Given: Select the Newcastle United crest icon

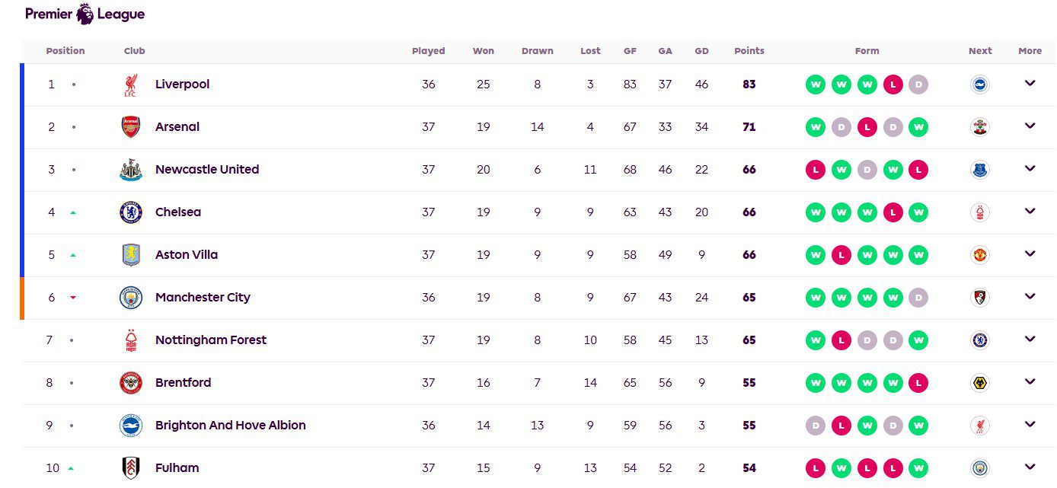Looking at the screenshot, I should pos(131,170).
